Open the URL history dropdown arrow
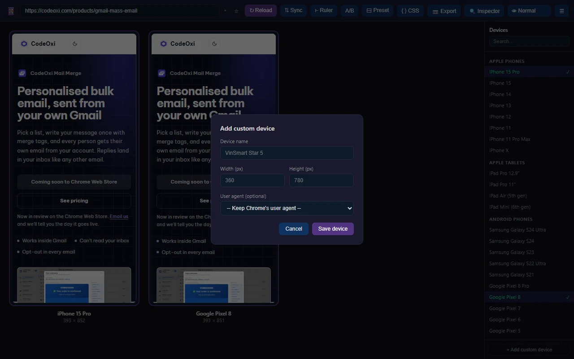 pos(225,11)
